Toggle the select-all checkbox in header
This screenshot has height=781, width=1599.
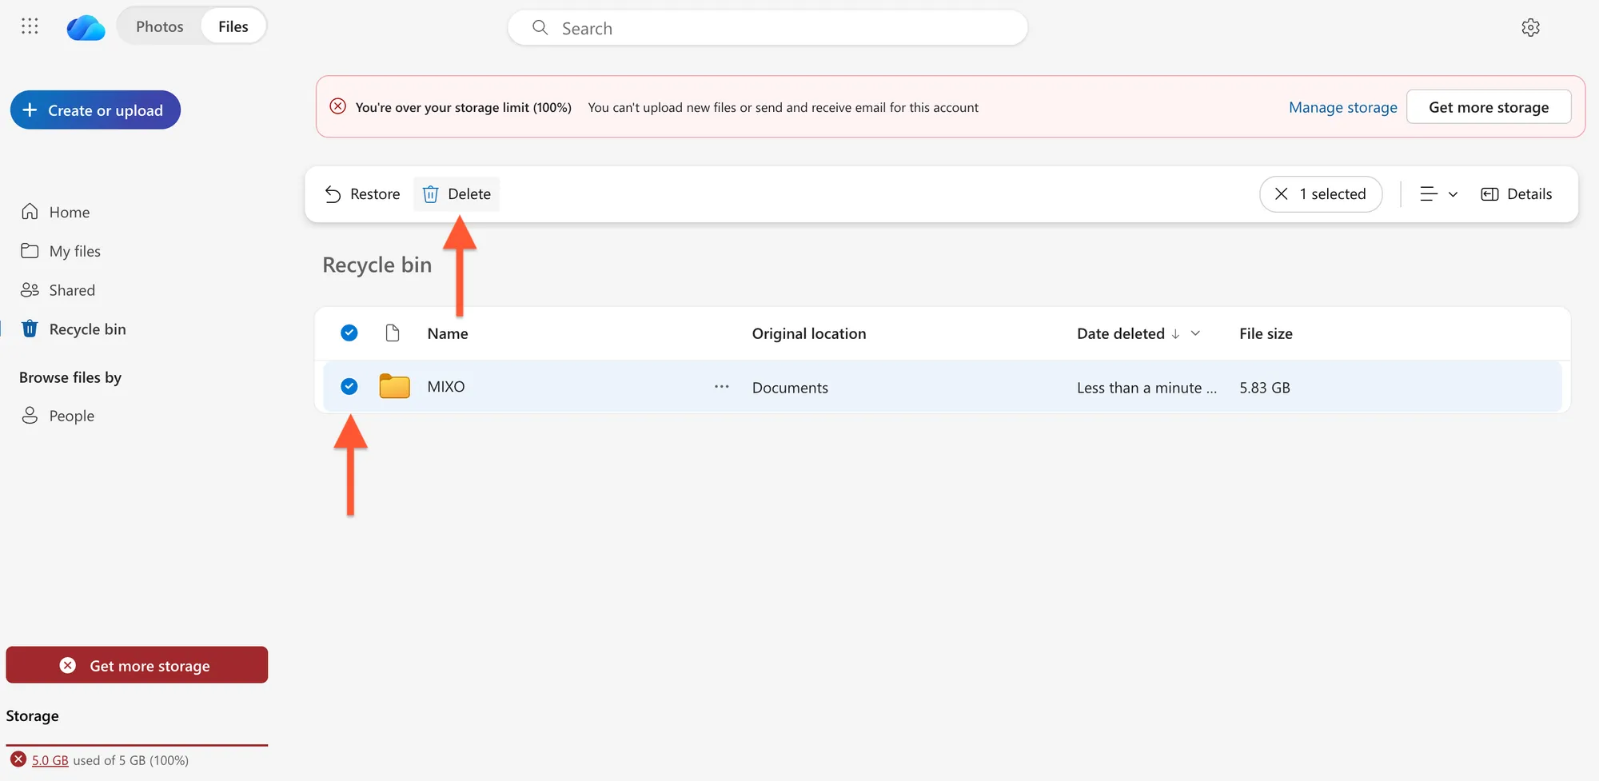349,333
